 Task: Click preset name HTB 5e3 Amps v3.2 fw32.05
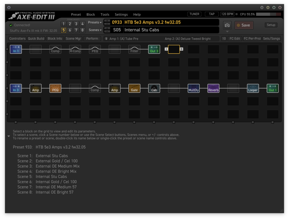tap(153, 23)
